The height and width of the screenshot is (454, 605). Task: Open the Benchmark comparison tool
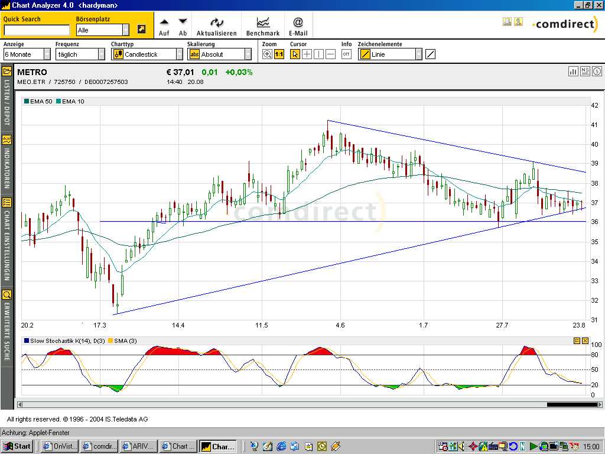(x=263, y=26)
